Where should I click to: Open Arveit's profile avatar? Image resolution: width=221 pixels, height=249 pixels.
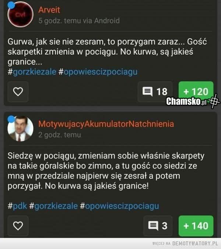(21, 14)
